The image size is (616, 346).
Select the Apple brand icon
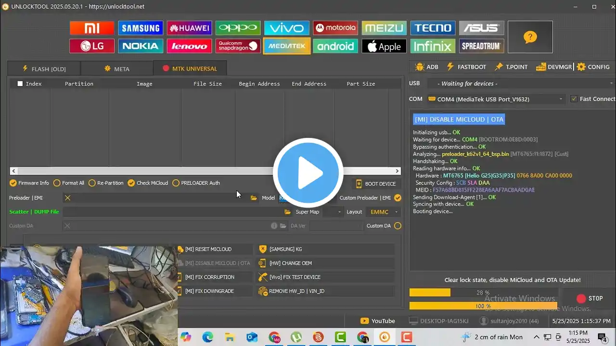pyautogui.click(x=384, y=46)
